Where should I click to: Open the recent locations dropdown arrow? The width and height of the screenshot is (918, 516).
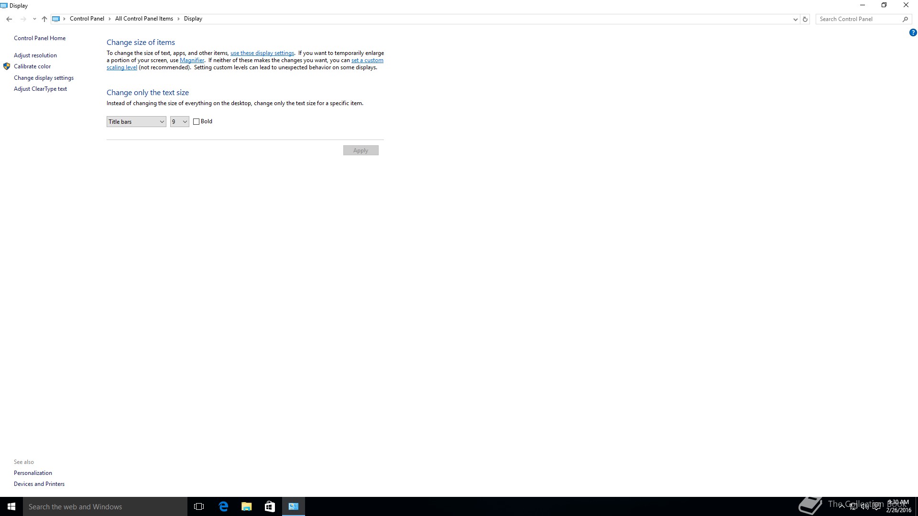pyautogui.click(x=34, y=19)
